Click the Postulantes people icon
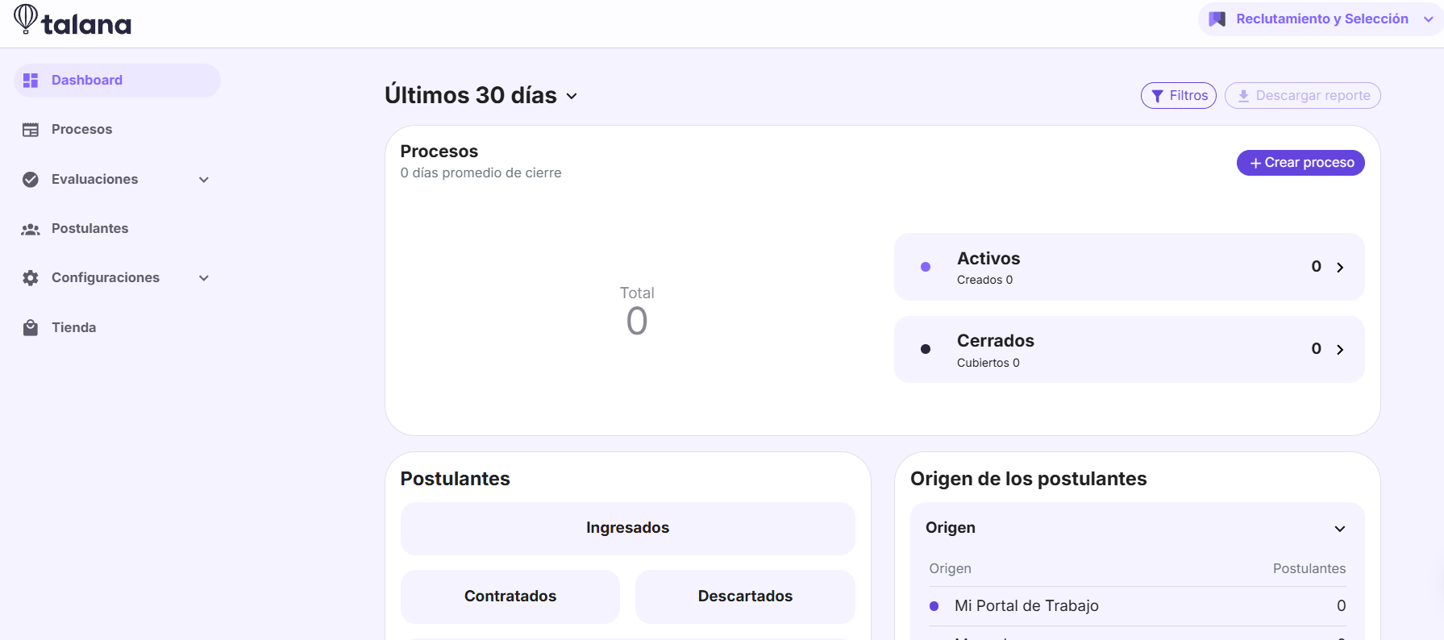The height and width of the screenshot is (640, 1444). pos(31,230)
